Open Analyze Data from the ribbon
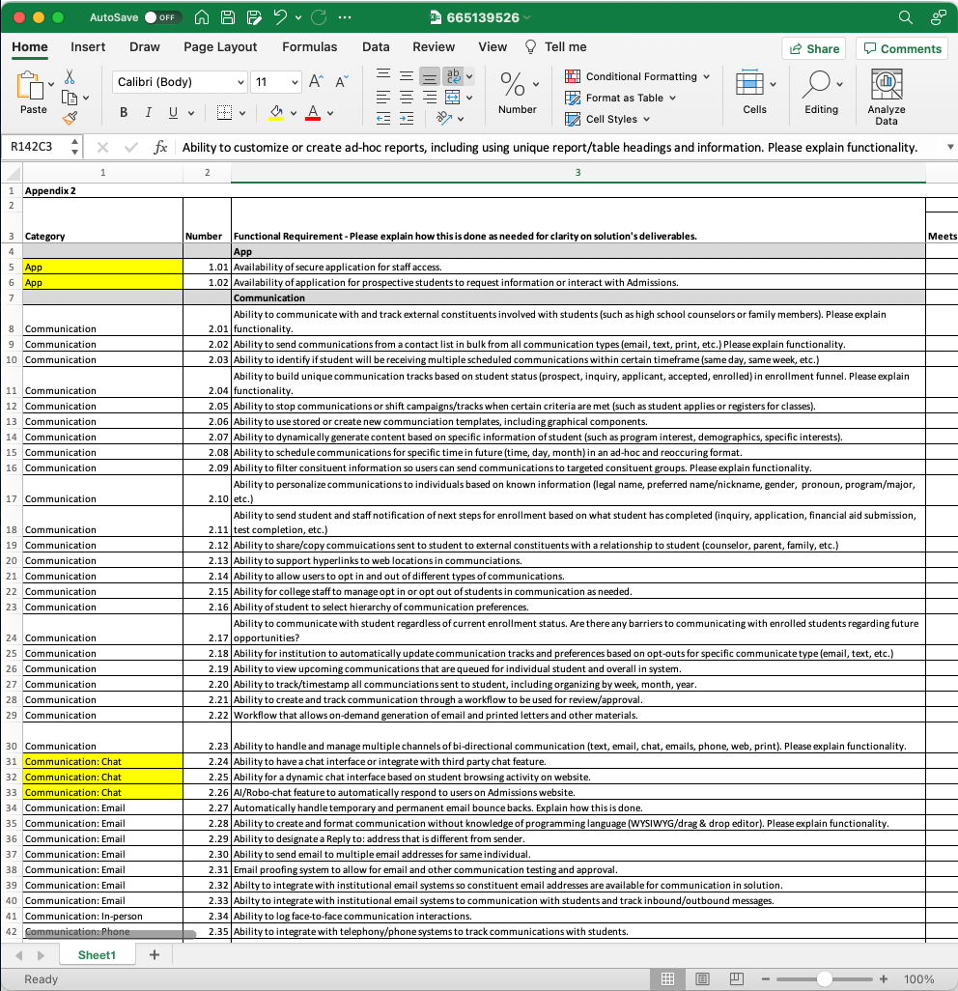The height and width of the screenshot is (991, 958). pyautogui.click(x=886, y=97)
